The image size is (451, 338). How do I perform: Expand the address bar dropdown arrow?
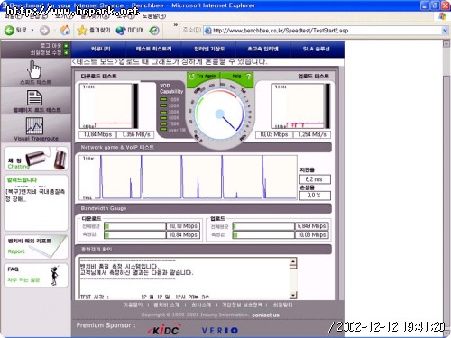tap(445, 31)
